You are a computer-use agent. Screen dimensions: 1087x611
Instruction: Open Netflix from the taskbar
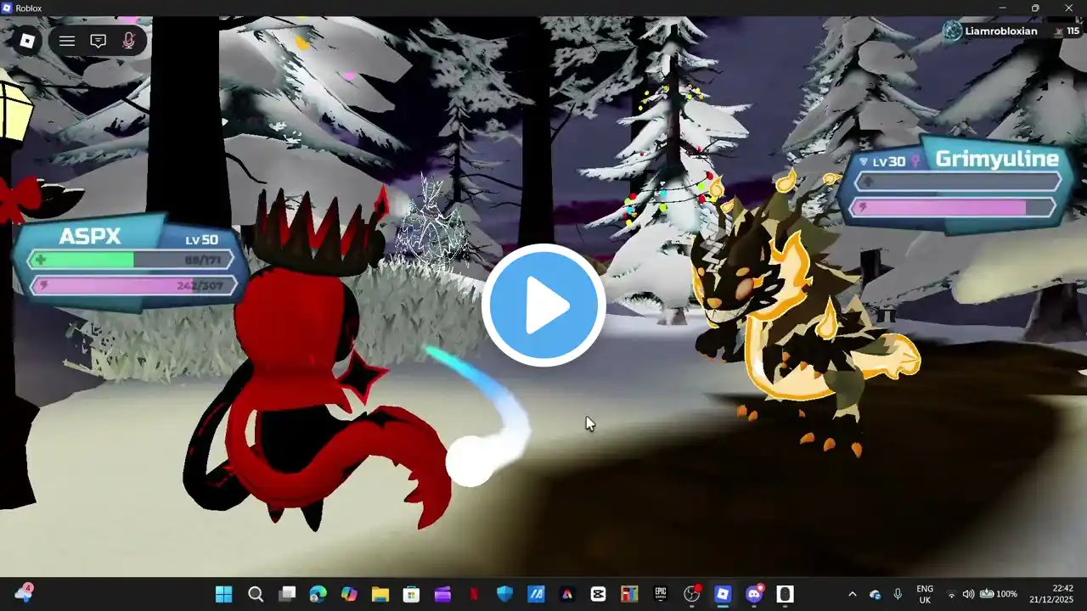point(473,594)
